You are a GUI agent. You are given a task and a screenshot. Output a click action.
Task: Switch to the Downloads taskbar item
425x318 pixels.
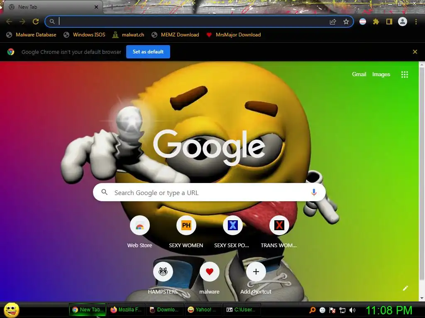pos(165,310)
